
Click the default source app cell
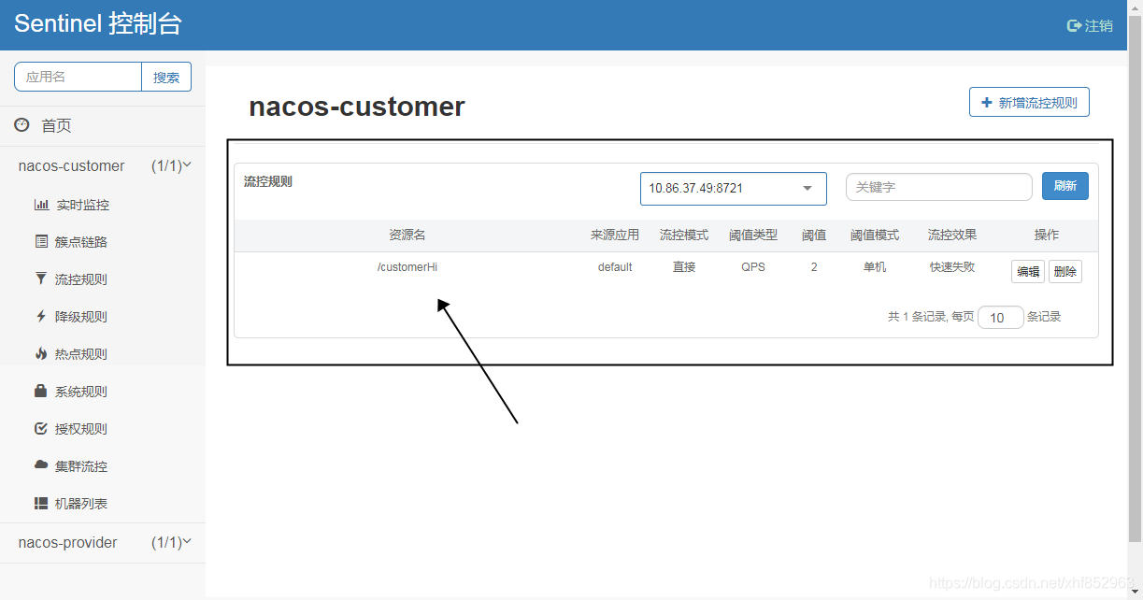(x=615, y=266)
